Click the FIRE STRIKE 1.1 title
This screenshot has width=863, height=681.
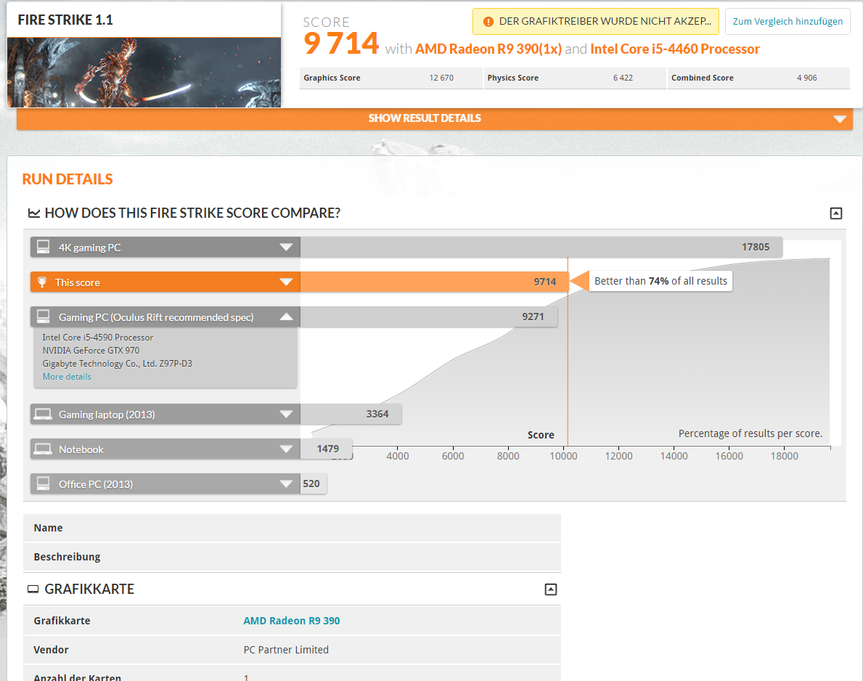[x=65, y=20]
